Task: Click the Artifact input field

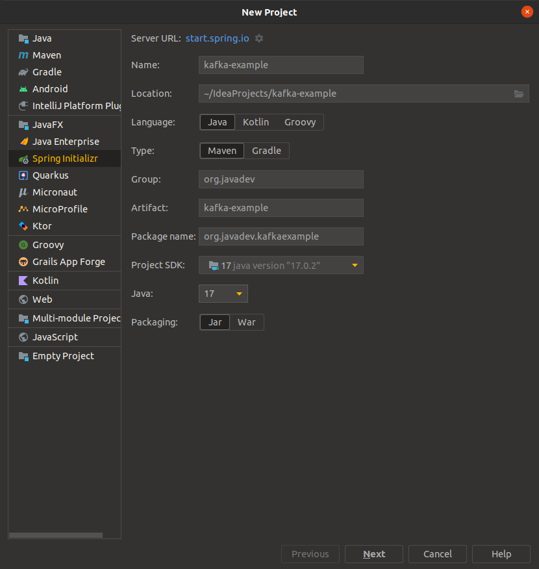Action: 281,208
